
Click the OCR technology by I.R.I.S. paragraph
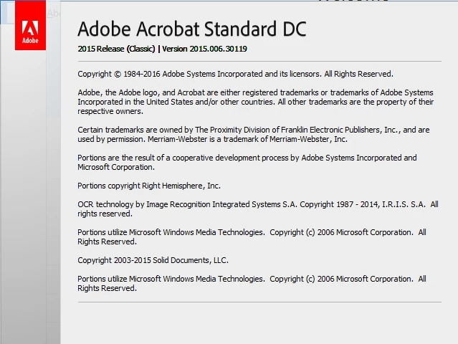click(258, 209)
